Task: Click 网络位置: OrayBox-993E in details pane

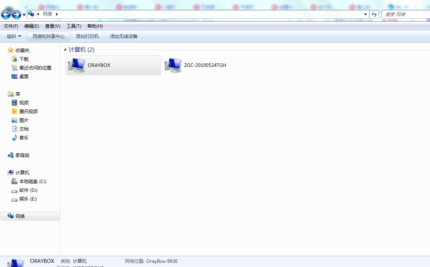Action: (x=152, y=261)
